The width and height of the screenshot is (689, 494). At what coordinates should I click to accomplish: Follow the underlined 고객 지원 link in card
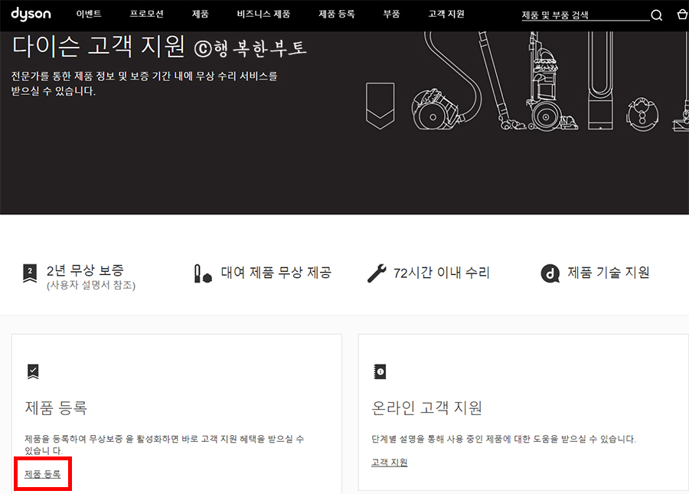[390, 463]
